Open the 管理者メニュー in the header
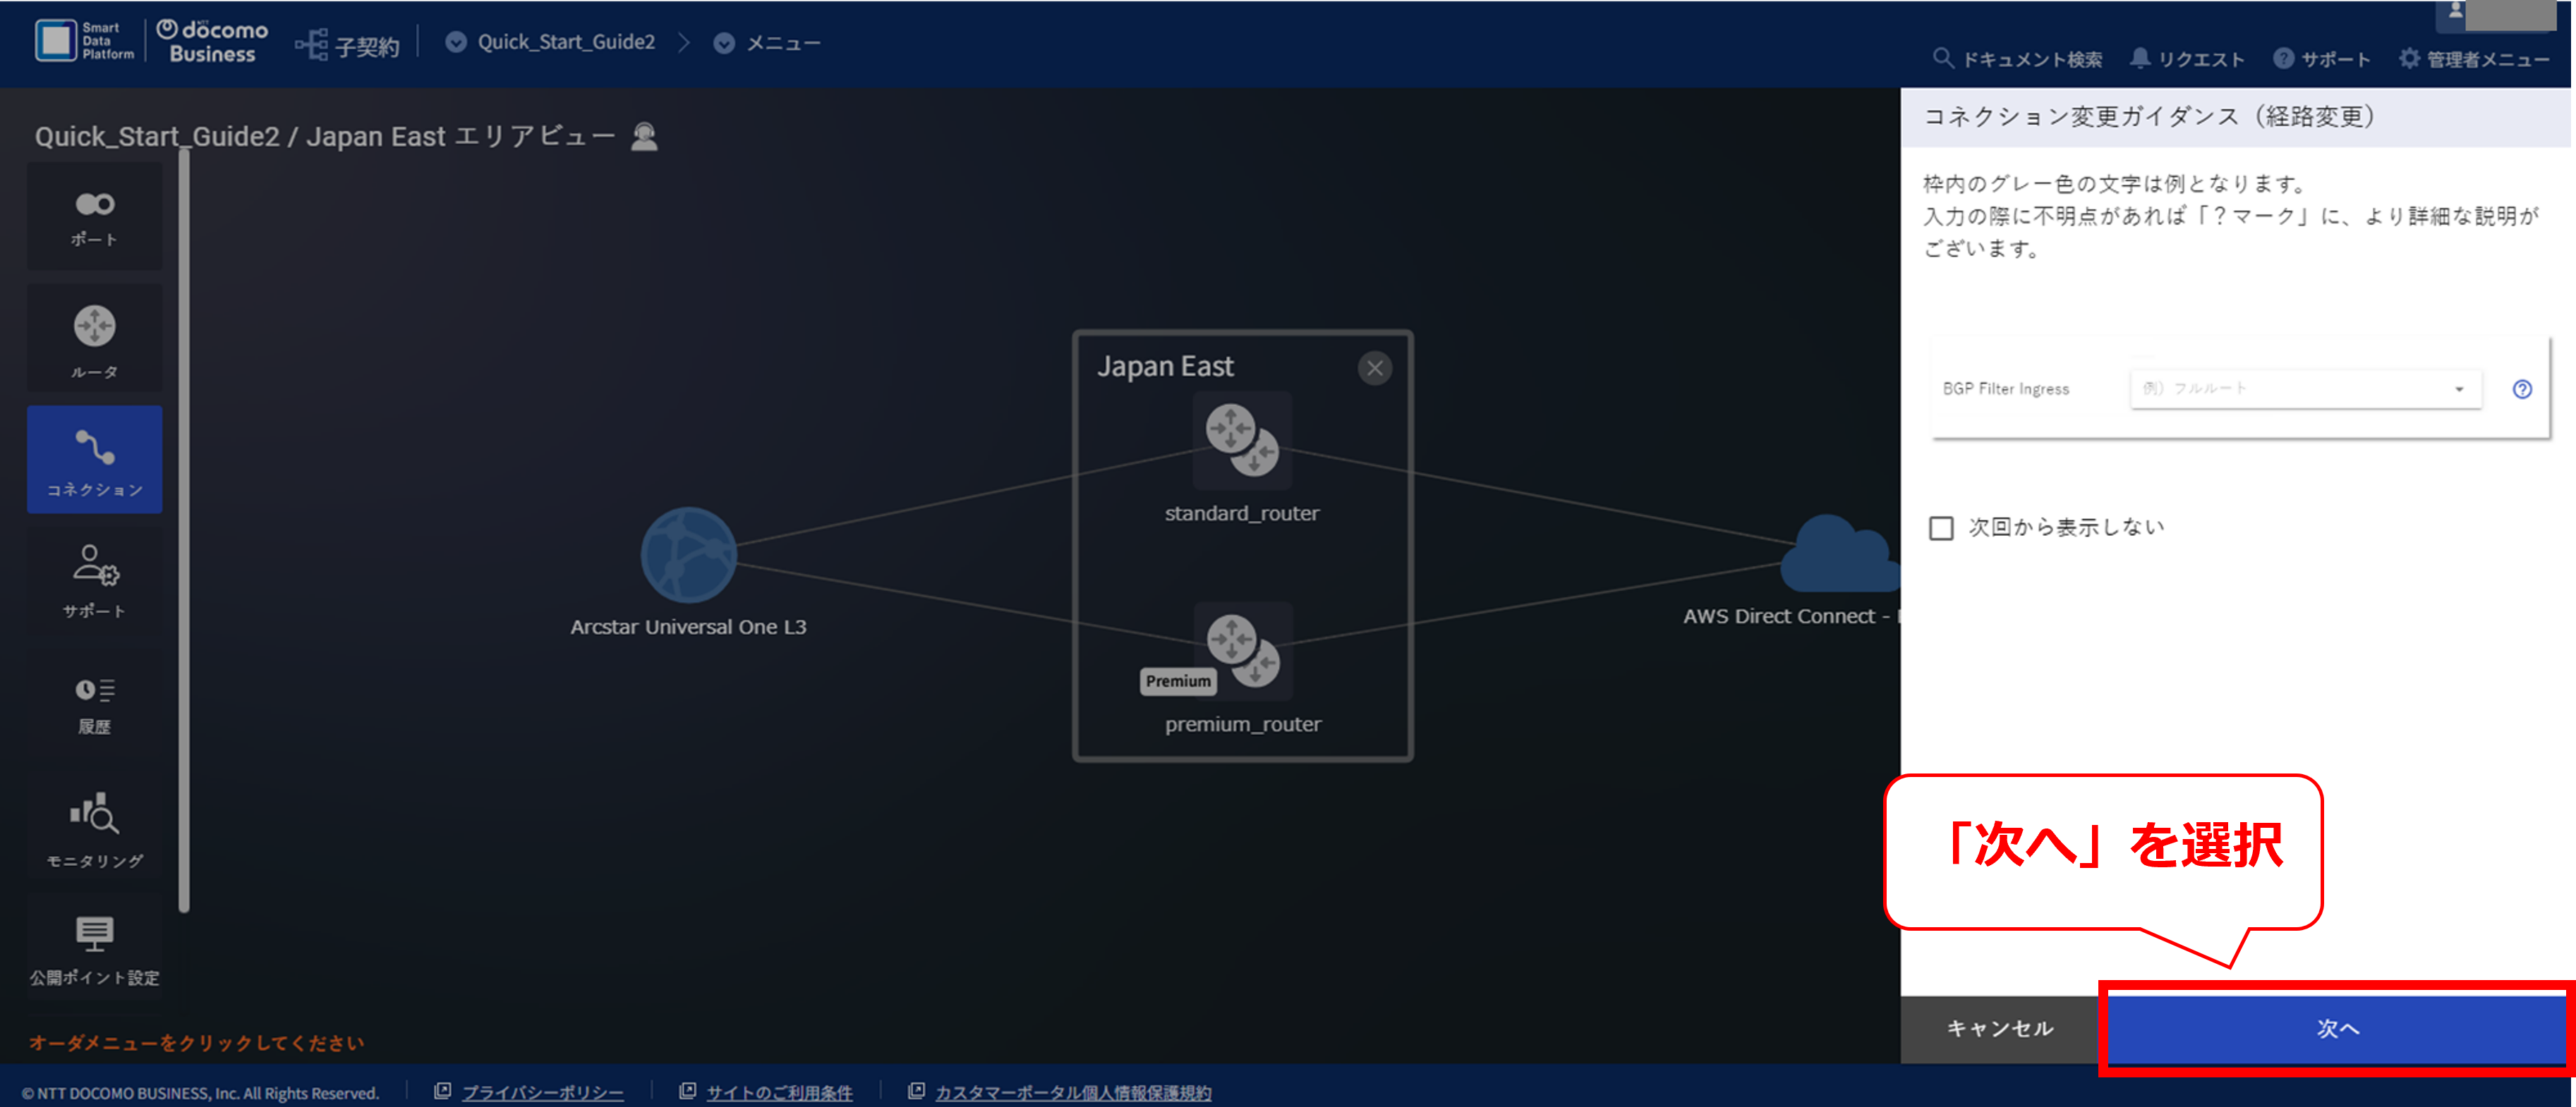 pyautogui.click(x=2474, y=59)
